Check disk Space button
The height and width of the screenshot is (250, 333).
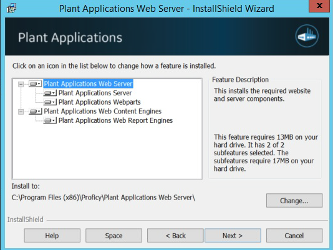click(113, 236)
